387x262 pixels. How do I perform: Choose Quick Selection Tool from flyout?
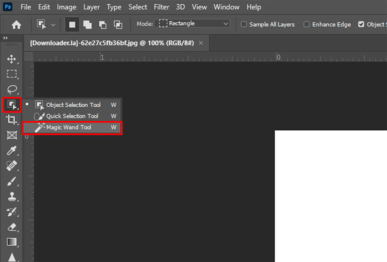pyautogui.click(x=72, y=116)
